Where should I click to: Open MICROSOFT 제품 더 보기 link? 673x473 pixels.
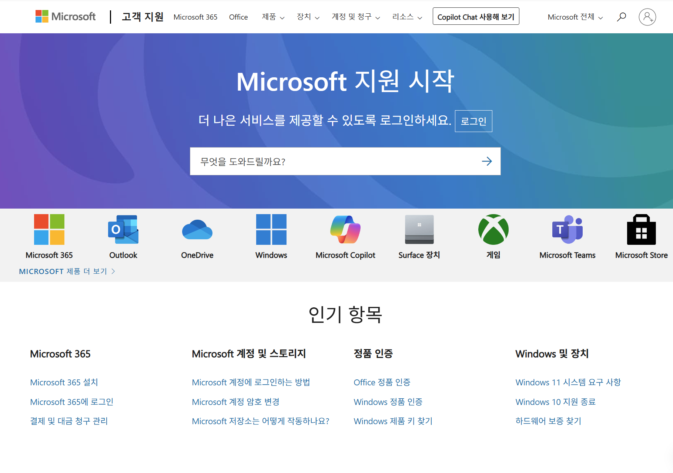(x=67, y=271)
